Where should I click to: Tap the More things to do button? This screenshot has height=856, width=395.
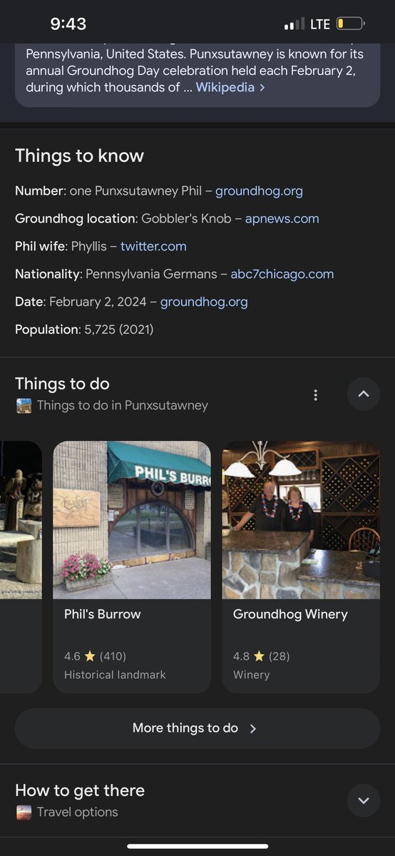click(197, 728)
